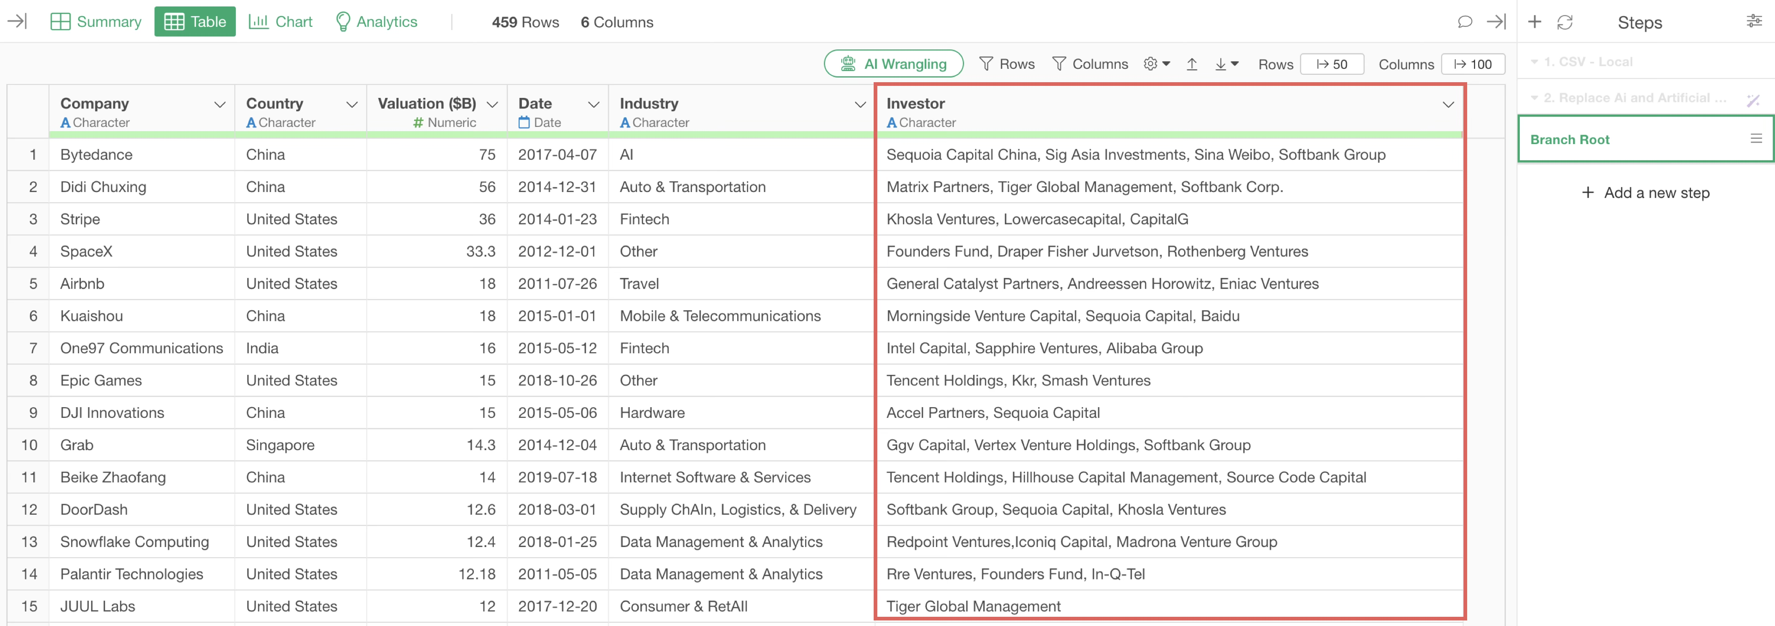Collapse left panel arrow icon

tap(17, 21)
